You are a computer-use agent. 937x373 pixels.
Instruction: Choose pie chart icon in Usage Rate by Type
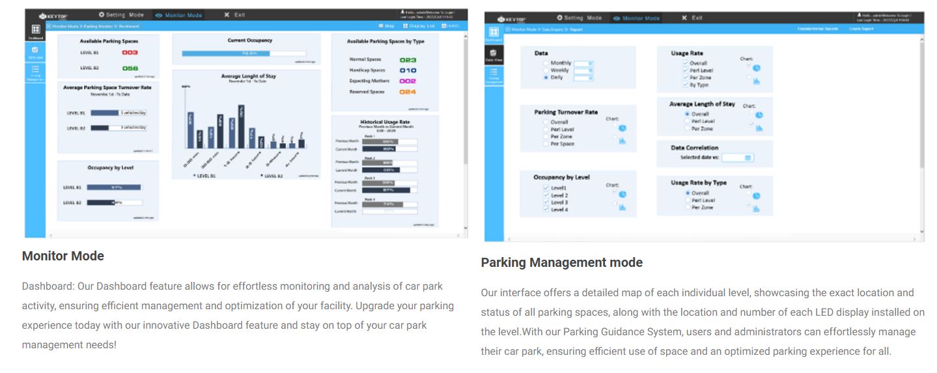pyautogui.click(x=756, y=195)
